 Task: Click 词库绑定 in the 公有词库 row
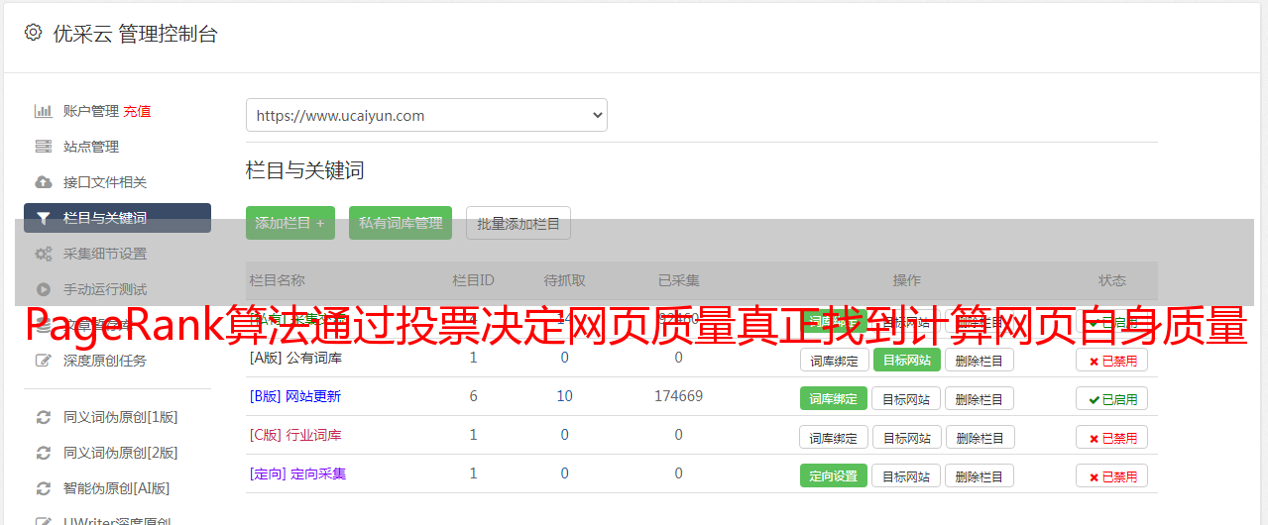(x=834, y=360)
